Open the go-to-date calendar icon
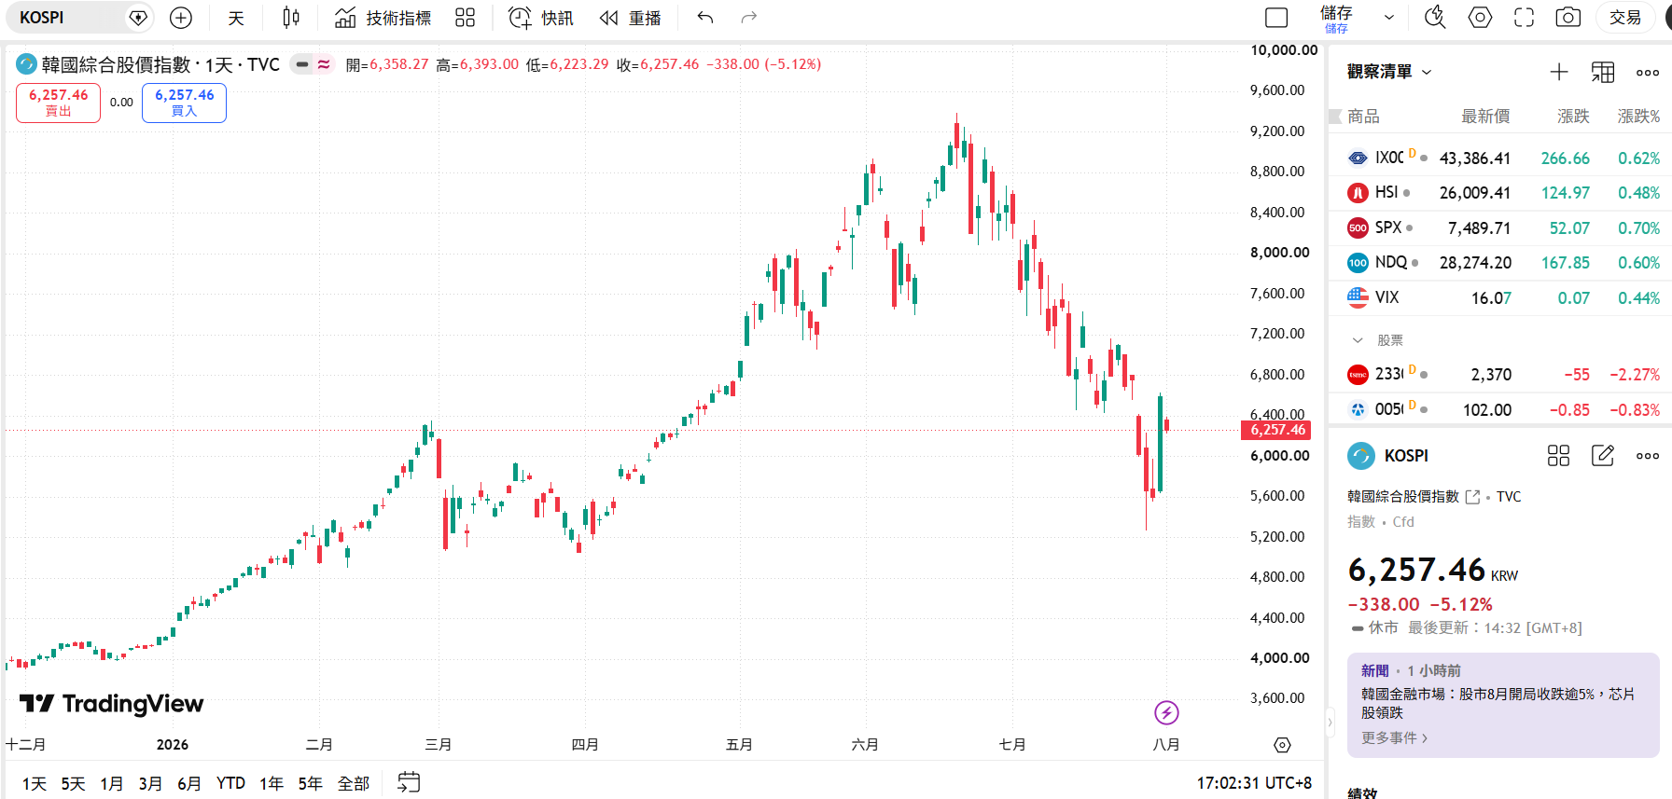 (409, 782)
